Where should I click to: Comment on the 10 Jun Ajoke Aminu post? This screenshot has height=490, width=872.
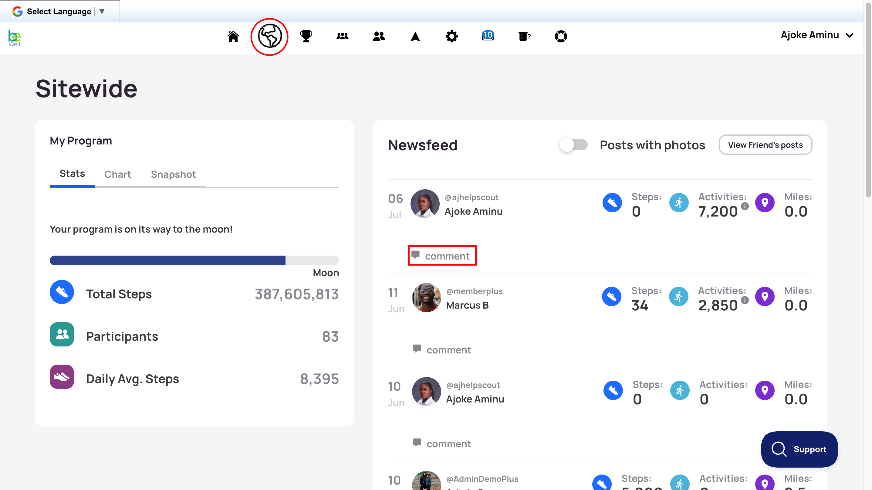[442, 444]
